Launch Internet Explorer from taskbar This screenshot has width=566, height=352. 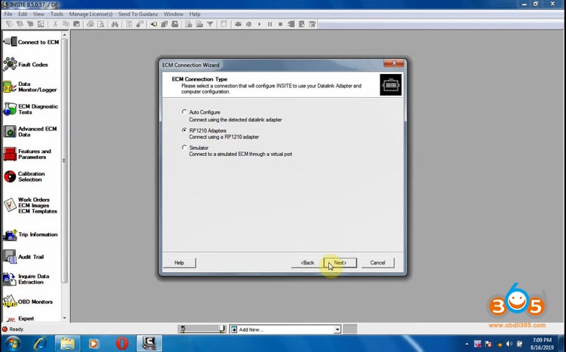point(40,344)
